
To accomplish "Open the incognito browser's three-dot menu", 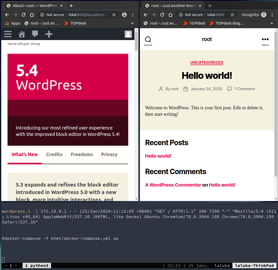I will point(272,15).
